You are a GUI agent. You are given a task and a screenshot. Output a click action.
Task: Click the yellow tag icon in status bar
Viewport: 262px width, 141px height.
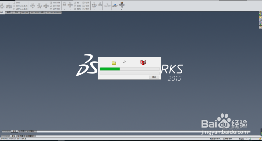[260, 139]
